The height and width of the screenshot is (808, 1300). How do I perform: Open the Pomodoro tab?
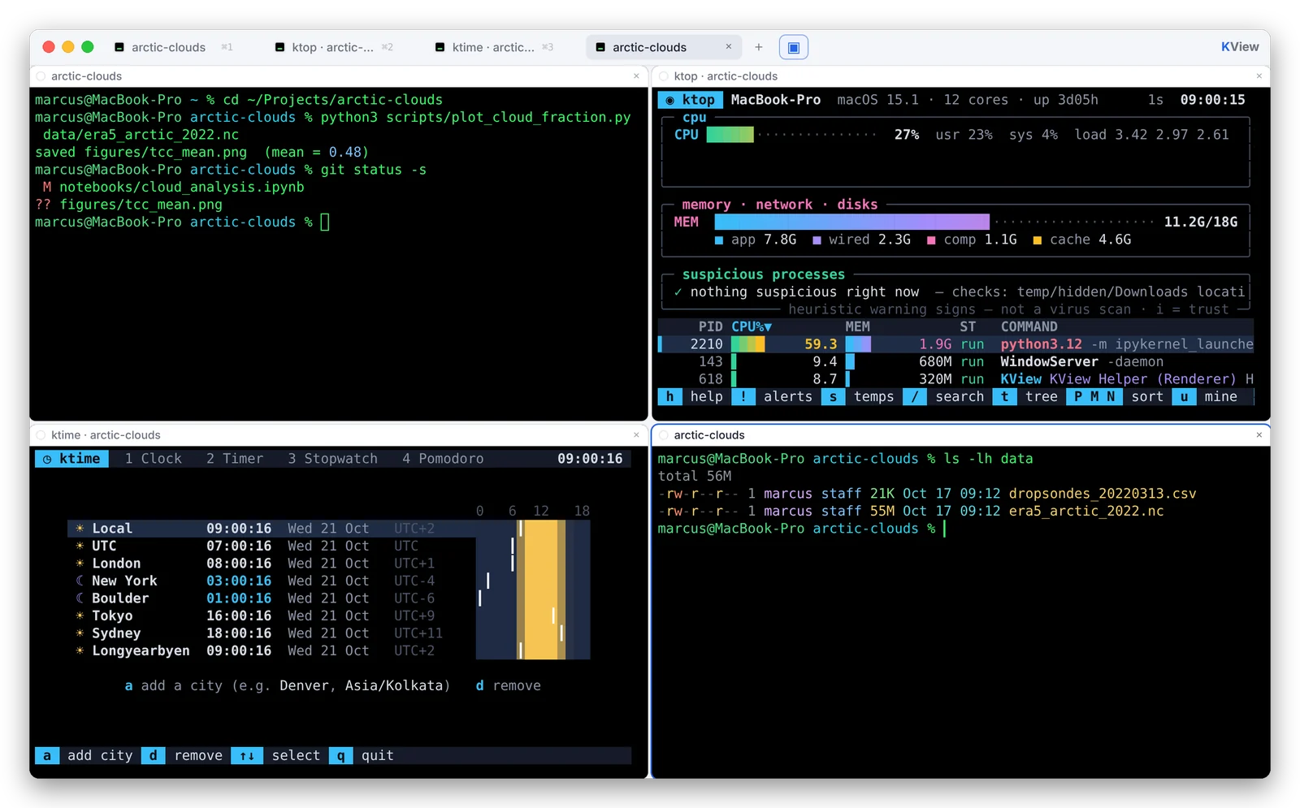point(443,459)
